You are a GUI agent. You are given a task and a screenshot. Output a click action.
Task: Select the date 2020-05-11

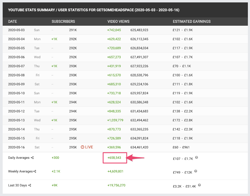pyautogui.click(x=16, y=102)
